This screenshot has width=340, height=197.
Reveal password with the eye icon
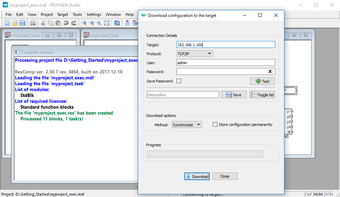[x=270, y=71]
